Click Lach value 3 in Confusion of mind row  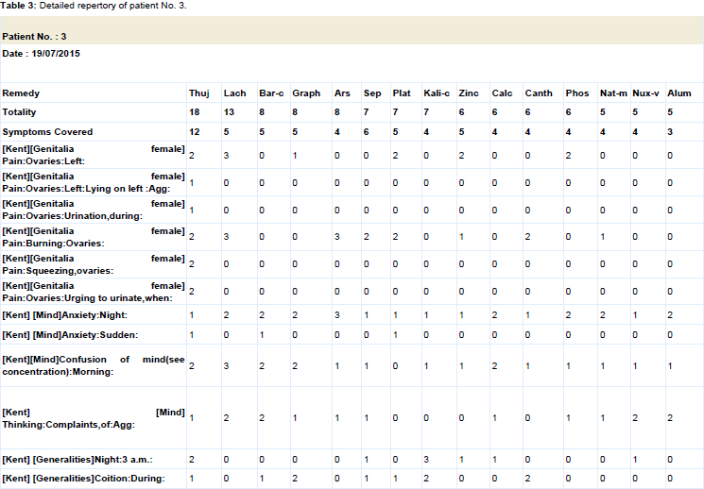[x=226, y=366]
